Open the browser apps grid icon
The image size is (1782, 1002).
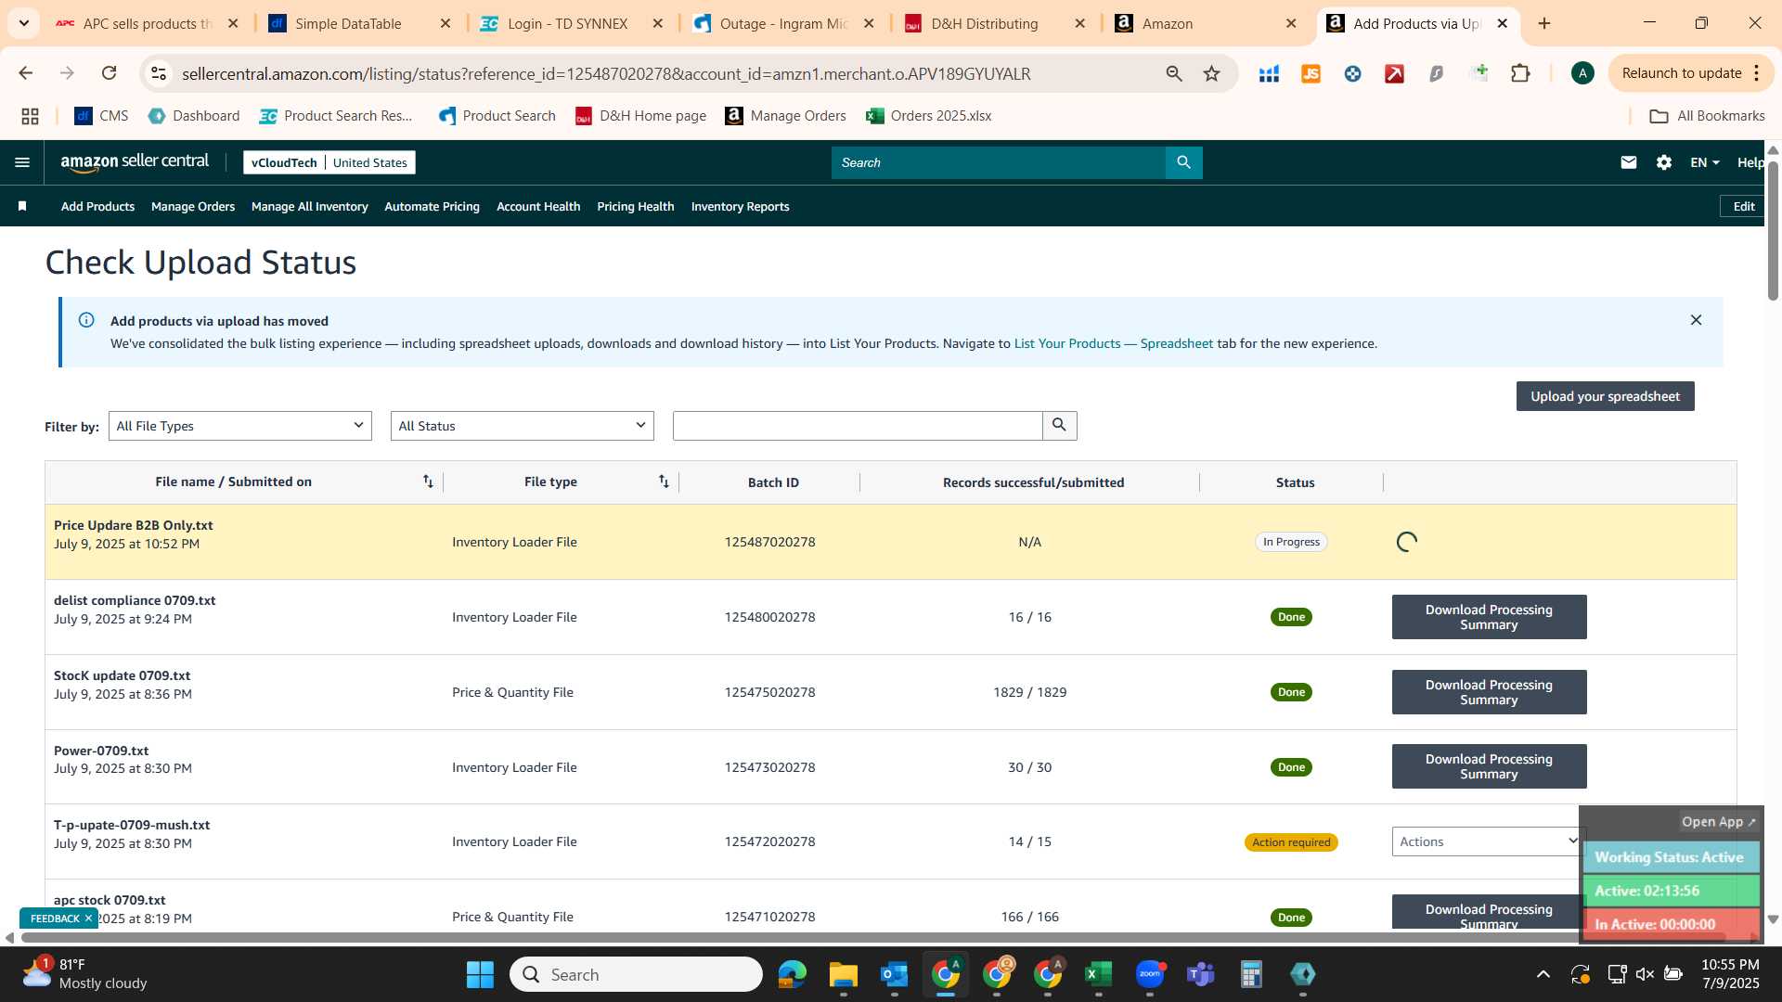[x=30, y=116]
